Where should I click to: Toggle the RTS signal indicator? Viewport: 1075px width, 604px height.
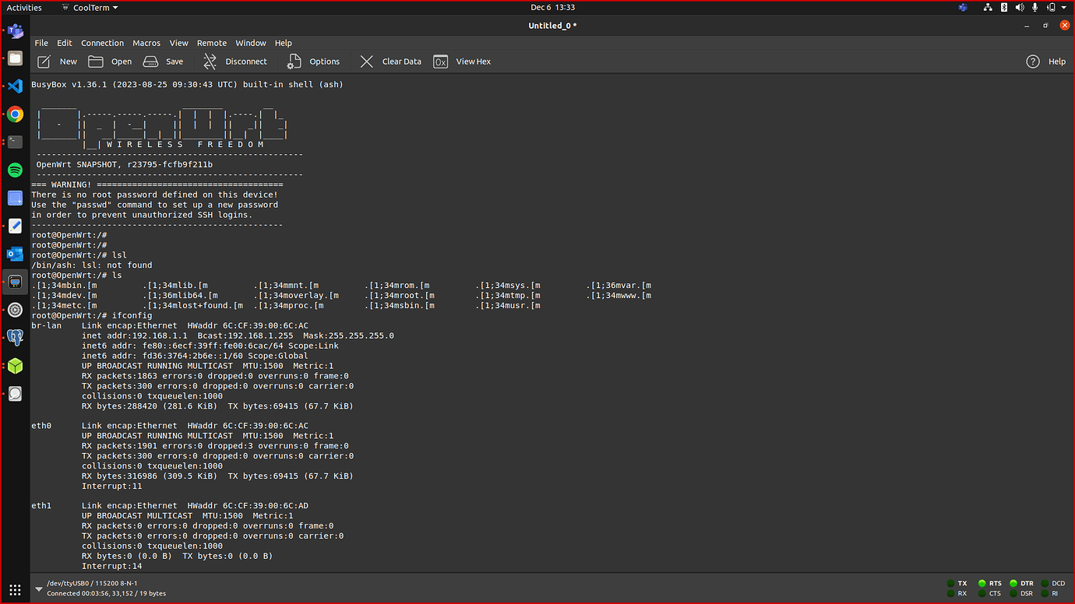pyautogui.click(x=981, y=583)
